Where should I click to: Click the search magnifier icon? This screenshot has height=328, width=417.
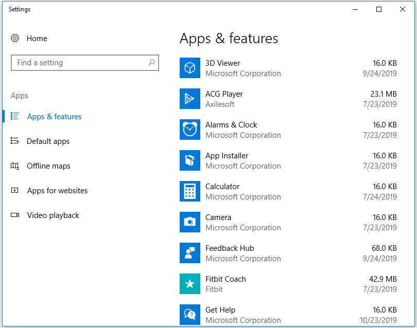[x=151, y=63]
